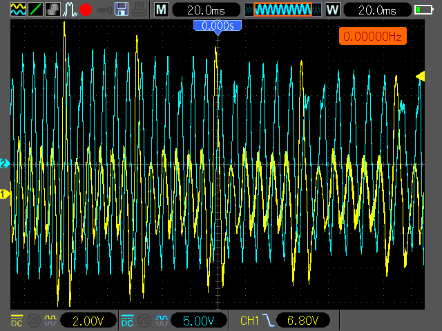This screenshot has height=331, width=442.
Task: Click the main 20.0ms timebase value
Action: pyautogui.click(x=206, y=10)
